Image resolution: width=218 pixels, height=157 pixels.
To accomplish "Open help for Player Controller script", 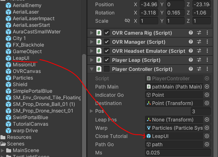I will click(x=191, y=69).
